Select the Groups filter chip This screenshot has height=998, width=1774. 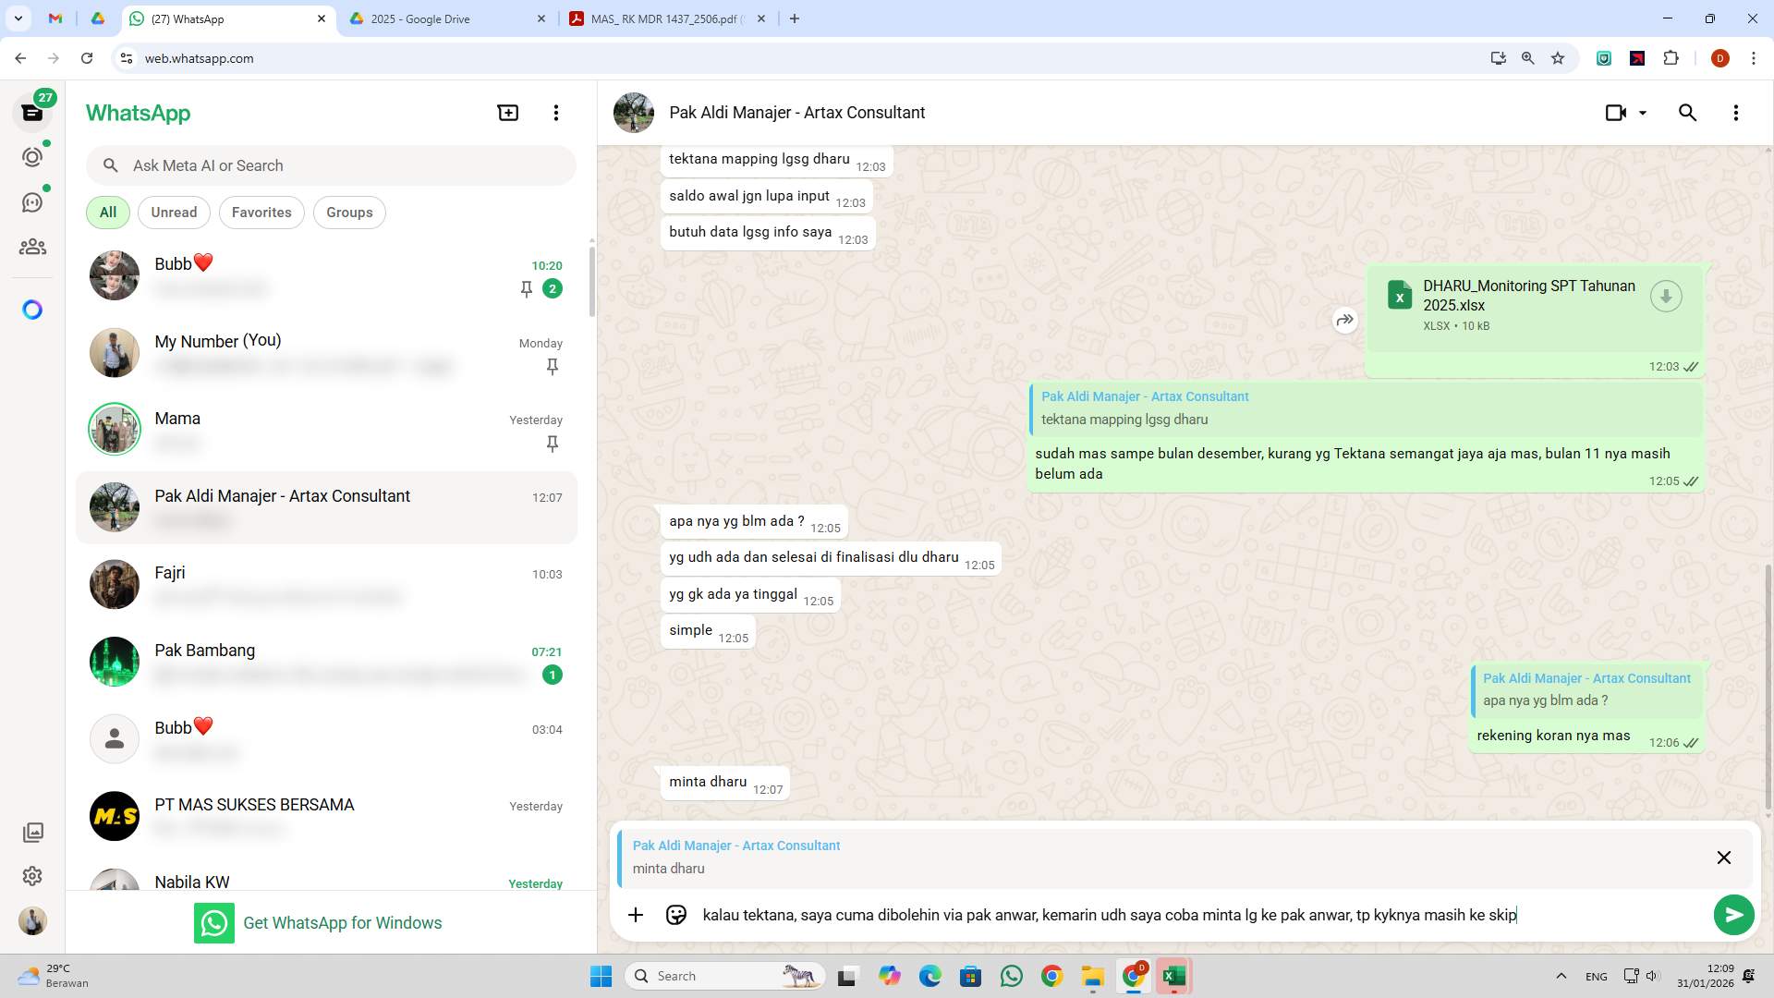(x=349, y=213)
